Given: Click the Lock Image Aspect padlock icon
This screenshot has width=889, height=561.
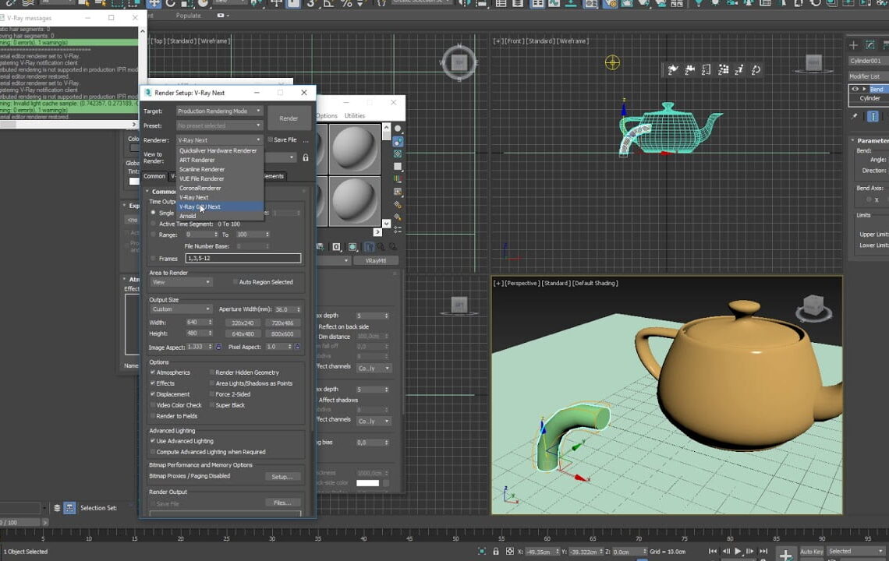Looking at the screenshot, I should (217, 348).
